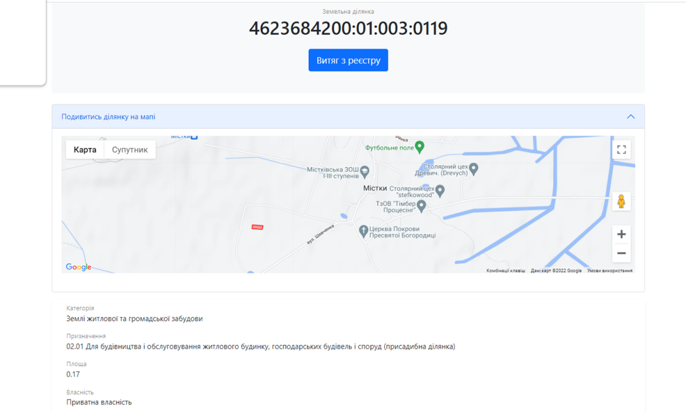Toggle fullscreen map view
Image resolution: width=686 pixels, height=412 pixels.
click(621, 150)
